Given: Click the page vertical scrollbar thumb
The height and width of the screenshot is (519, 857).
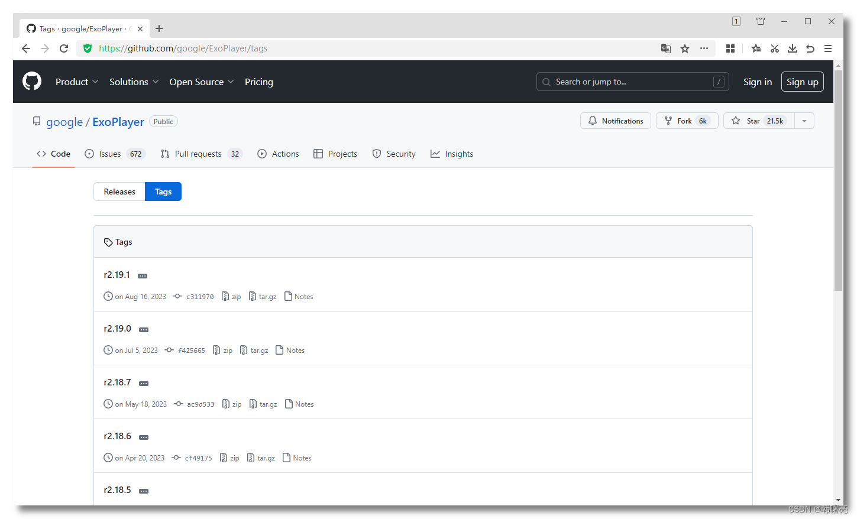Looking at the screenshot, I should click(838, 179).
